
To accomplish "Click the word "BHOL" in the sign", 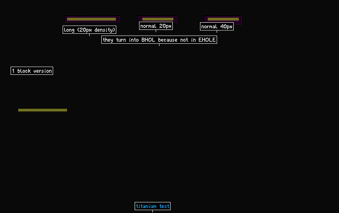I will coord(148,40).
